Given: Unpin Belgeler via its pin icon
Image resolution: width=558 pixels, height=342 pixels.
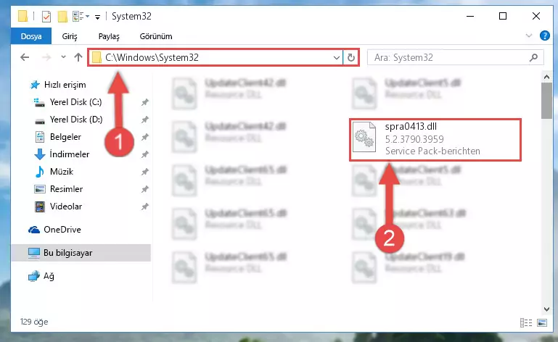Looking at the screenshot, I should click(x=144, y=137).
